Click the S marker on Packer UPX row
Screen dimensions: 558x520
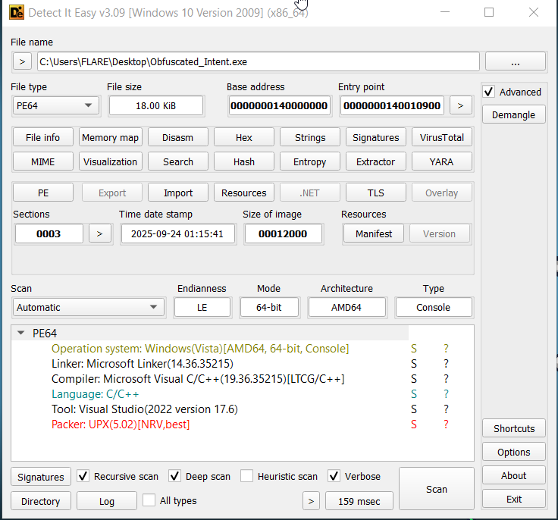[x=414, y=424]
